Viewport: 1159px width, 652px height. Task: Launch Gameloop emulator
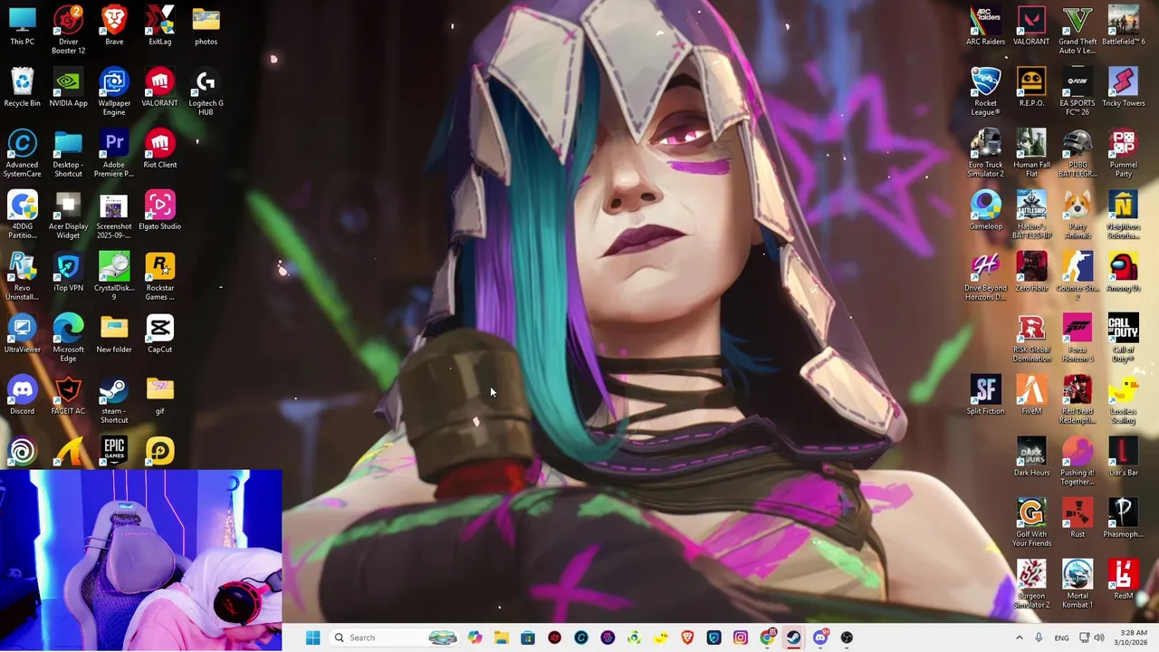[985, 211]
